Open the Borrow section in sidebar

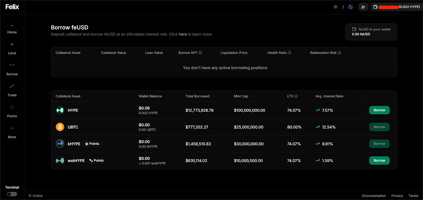pyautogui.click(x=12, y=70)
